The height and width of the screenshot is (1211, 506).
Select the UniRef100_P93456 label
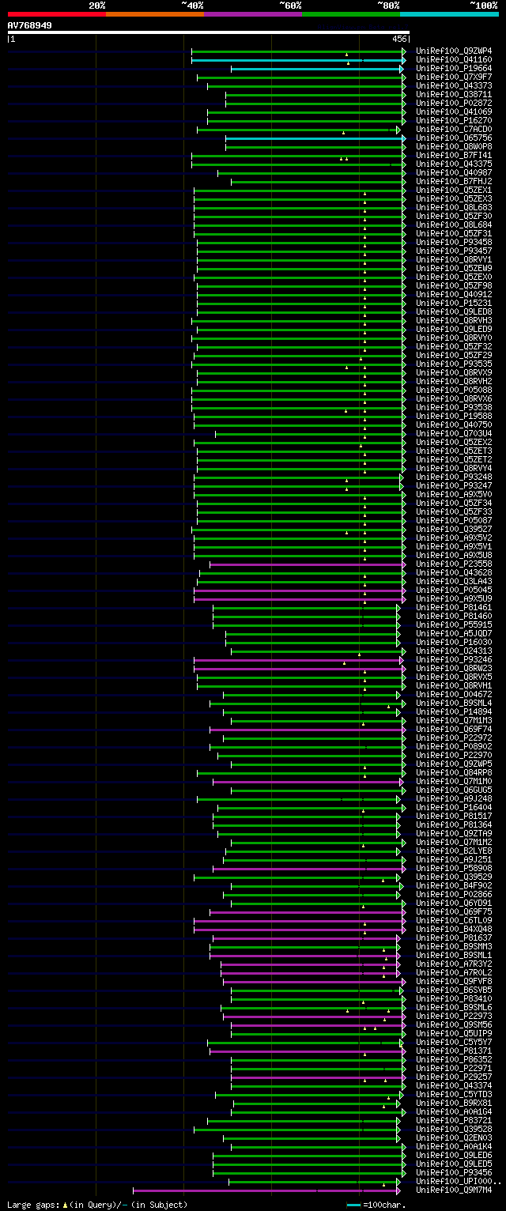(453, 1172)
